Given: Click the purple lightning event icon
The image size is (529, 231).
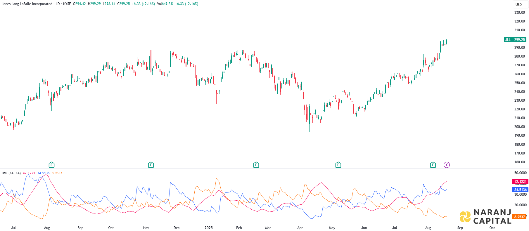Looking at the screenshot, I should [x=447, y=165].
